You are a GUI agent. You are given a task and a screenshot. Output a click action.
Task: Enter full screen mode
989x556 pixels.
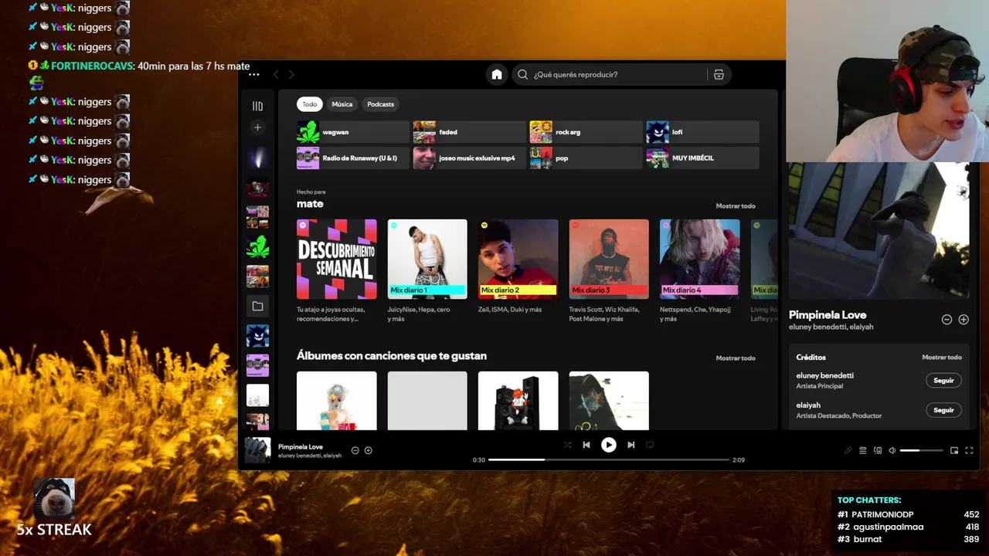[x=969, y=450]
